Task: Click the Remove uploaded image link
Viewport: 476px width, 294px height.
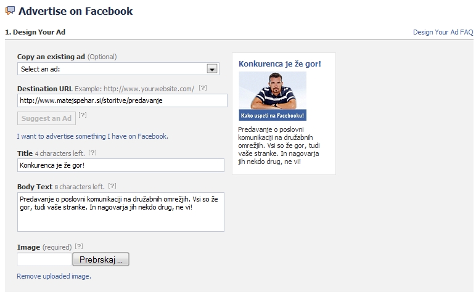Action: tap(54, 276)
